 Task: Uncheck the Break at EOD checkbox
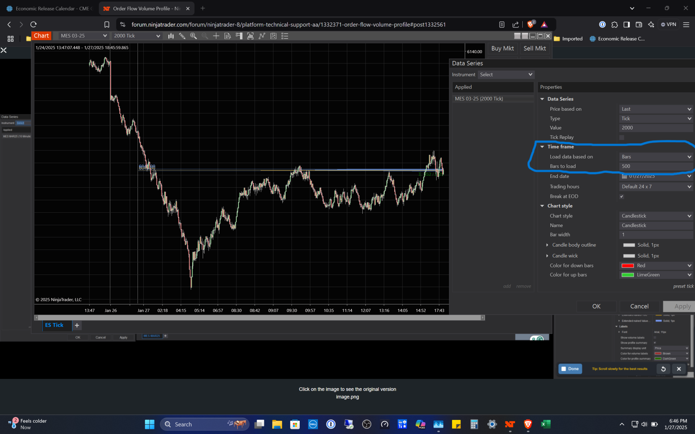[622, 196]
